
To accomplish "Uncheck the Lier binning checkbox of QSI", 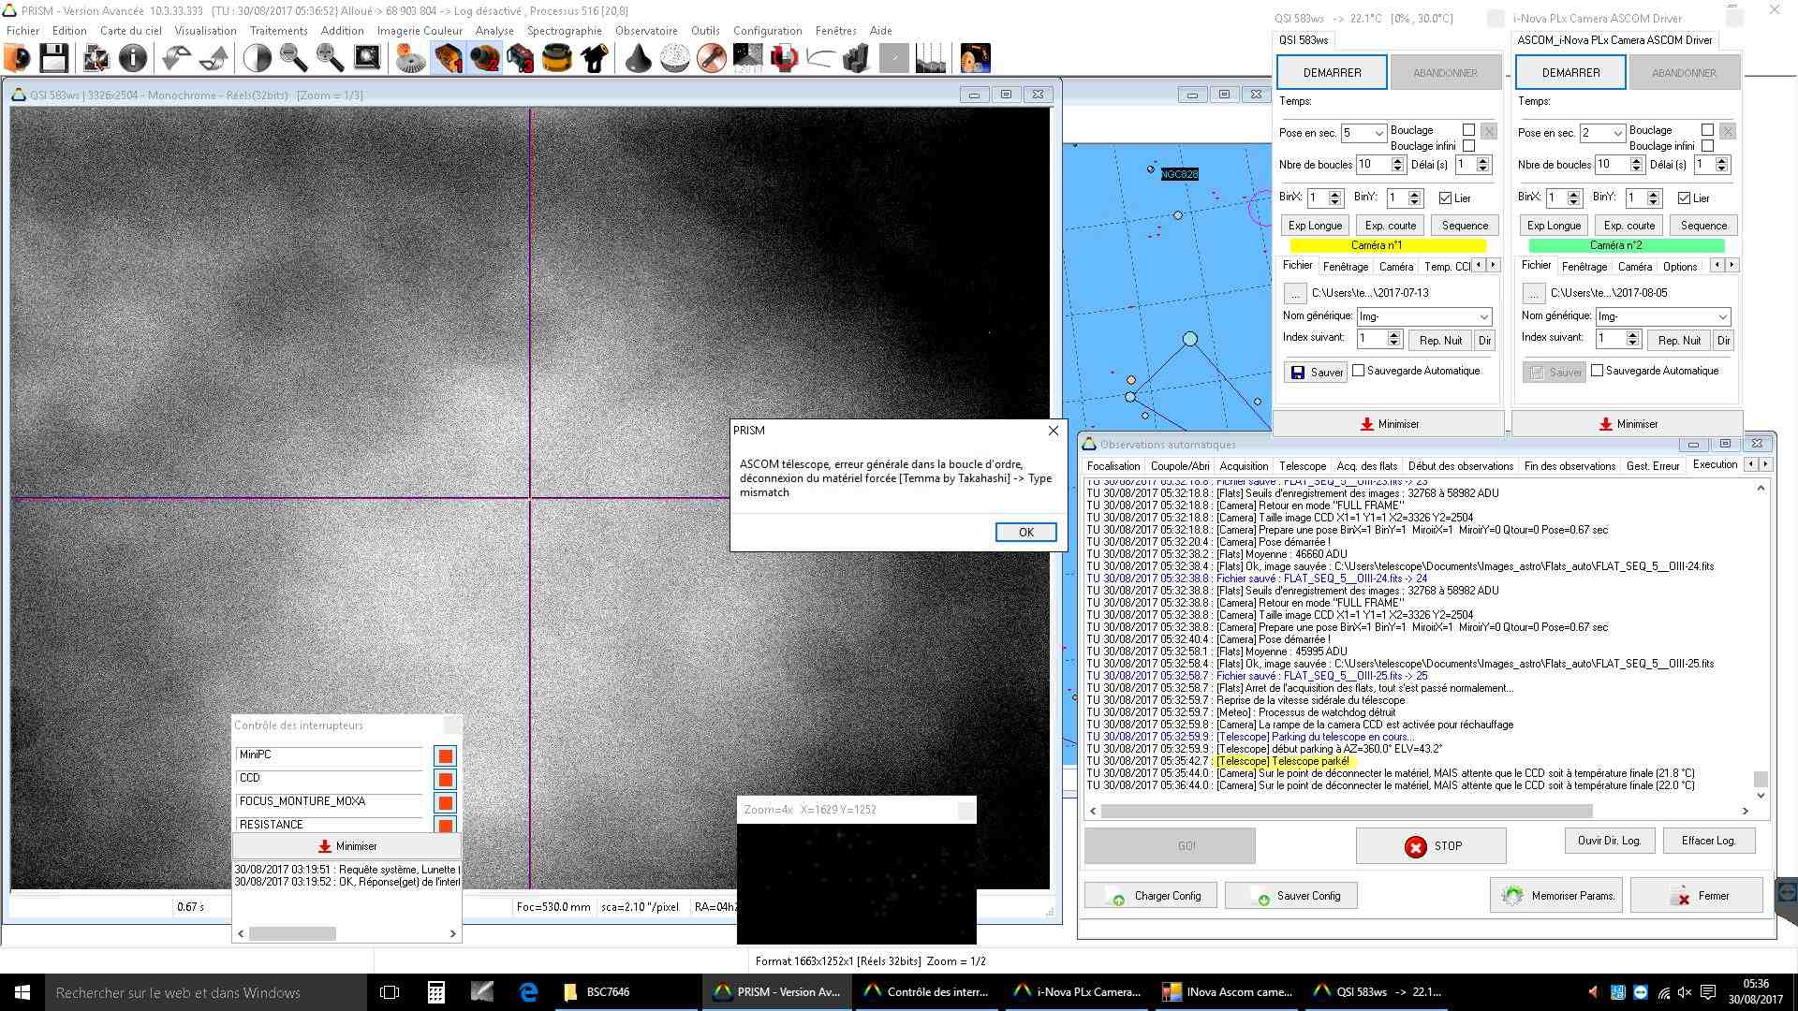I will [1445, 198].
